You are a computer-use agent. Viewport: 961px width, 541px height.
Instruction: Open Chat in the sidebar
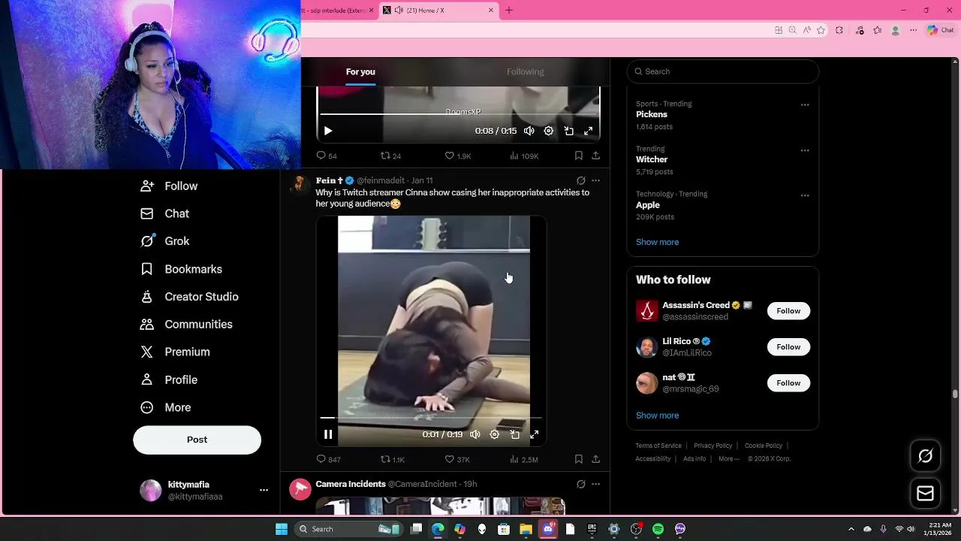tap(165, 213)
